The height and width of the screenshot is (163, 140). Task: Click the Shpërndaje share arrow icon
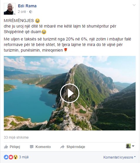[62, 147]
